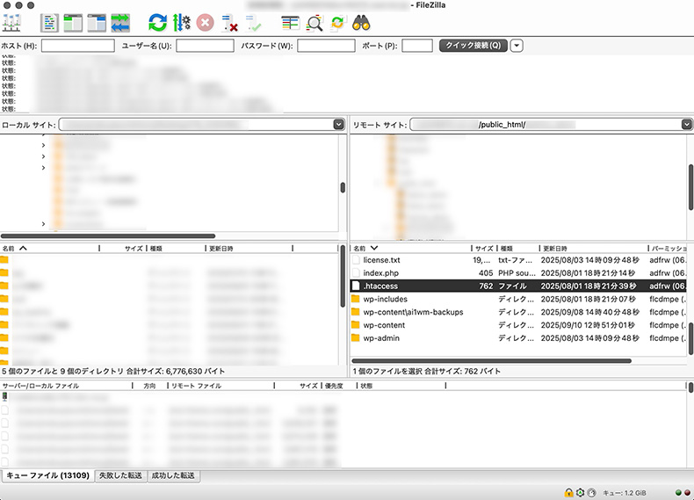Toggle directory comparison magnifier icon

[314, 23]
